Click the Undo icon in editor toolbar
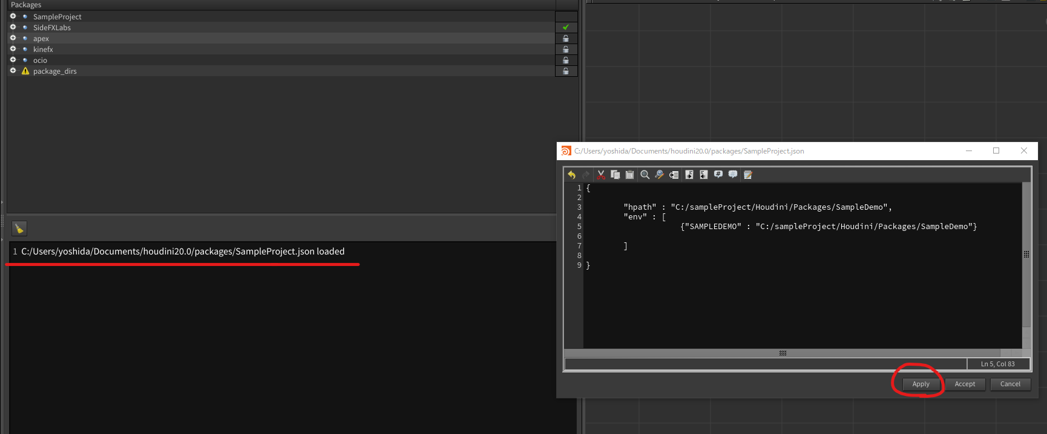Screen dimensions: 1047x434 [x=571, y=175]
